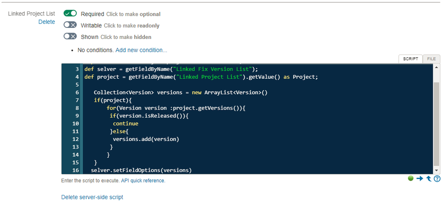Image resolution: width=442 pixels, height=202 pixels.
Task: Switch to the SCRIPT tab
Action: [410, 59]
